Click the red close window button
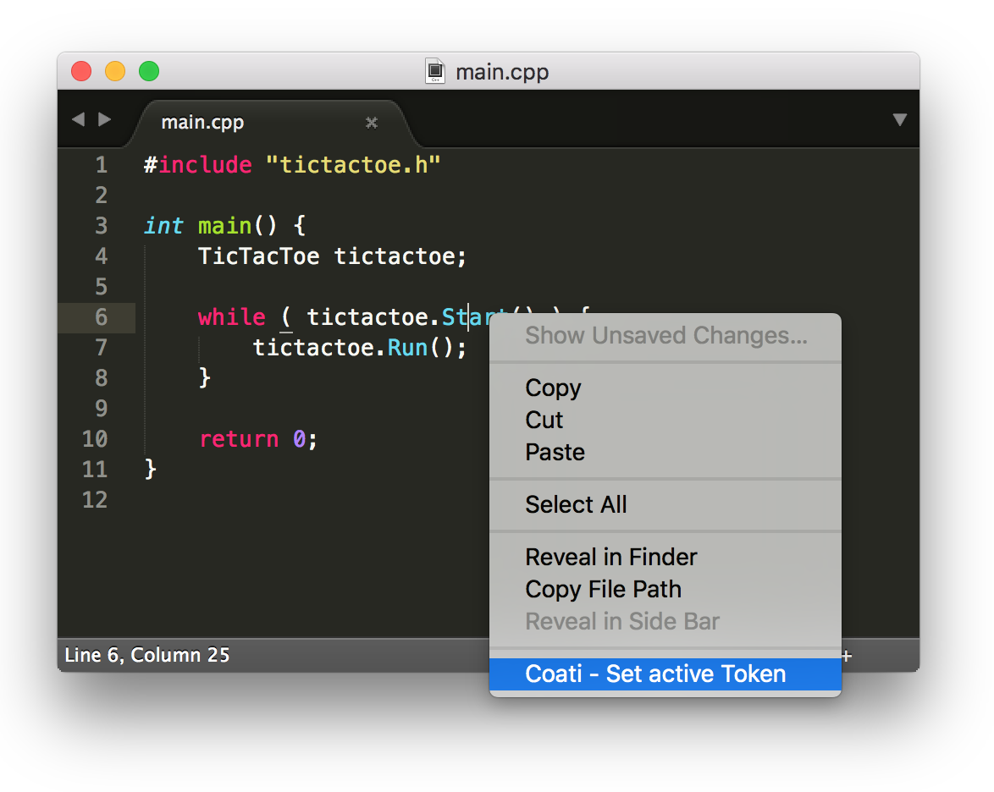This screenshot has width=994, height=792. point(81,71)
